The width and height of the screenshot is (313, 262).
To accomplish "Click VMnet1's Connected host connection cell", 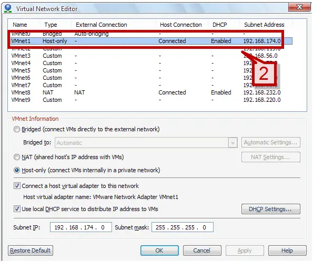I will pyautogui.click(x=172, y=41).
